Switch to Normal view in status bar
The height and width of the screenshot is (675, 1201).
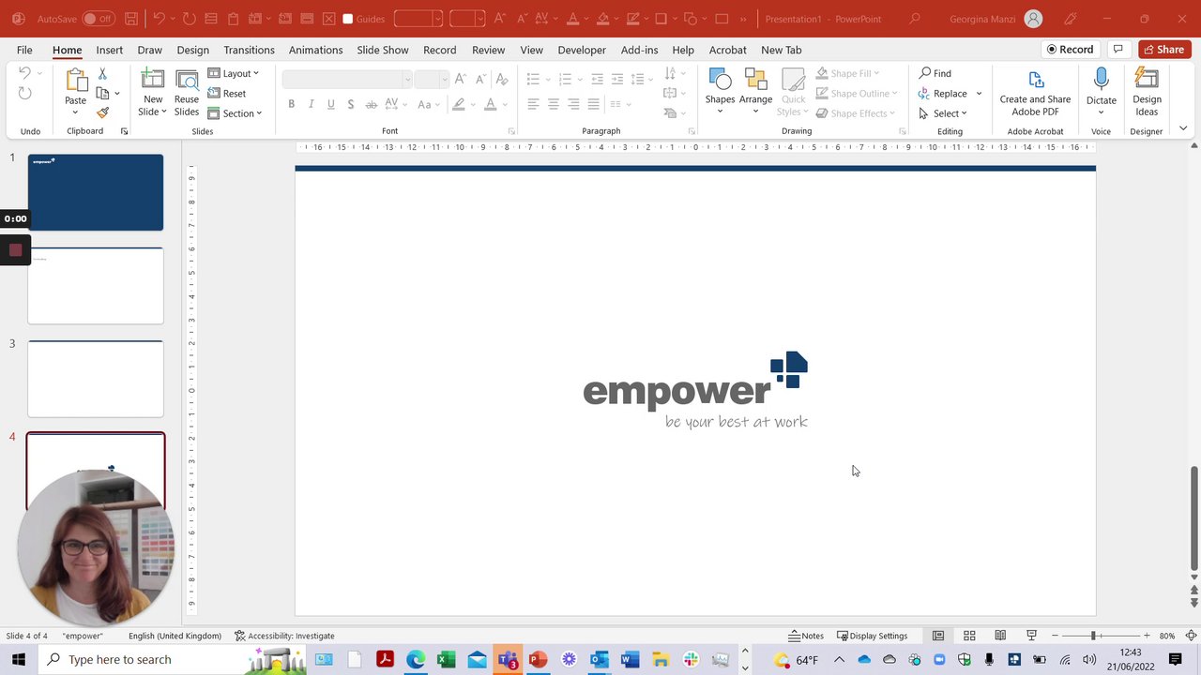point(937,636)
